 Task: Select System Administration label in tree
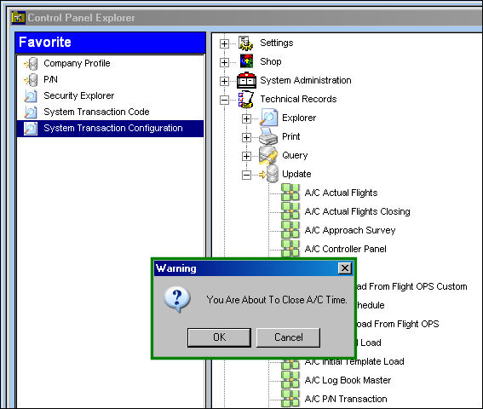point(306,80)
